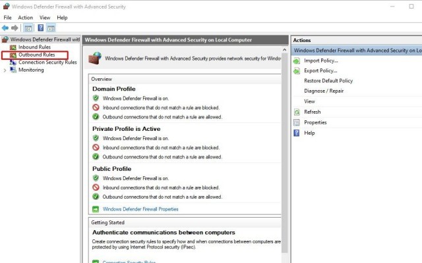Select the Inbound Rules icon

tap(13, 47)
